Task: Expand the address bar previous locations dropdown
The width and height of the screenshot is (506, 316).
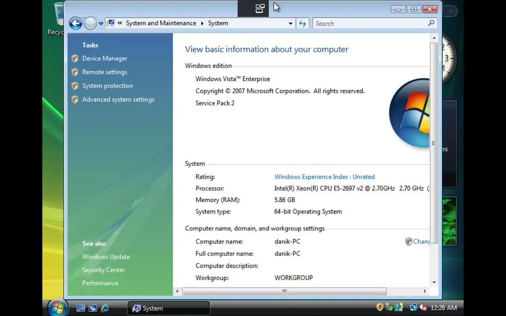Action: (x=291, y=23)
